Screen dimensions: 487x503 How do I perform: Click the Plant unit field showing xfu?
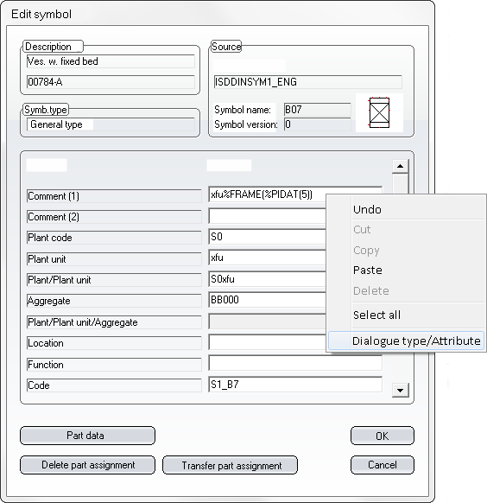pos(267,258)
